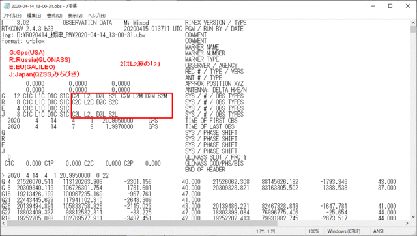Click the horizontal scrollbar right arrow
417x236 pixels.
(407, 223)
